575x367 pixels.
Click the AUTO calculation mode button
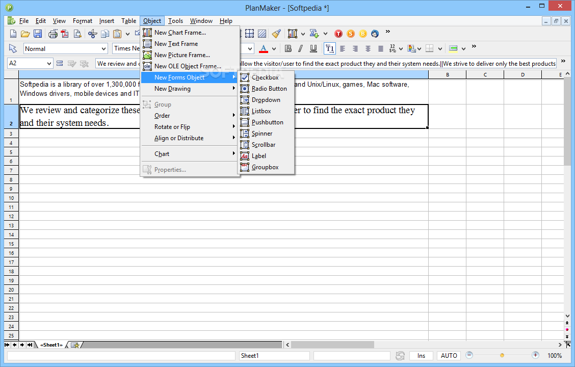coord(449,356)
